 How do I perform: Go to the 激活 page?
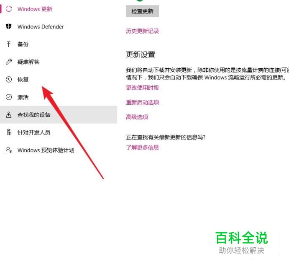(x=59, y=97)
